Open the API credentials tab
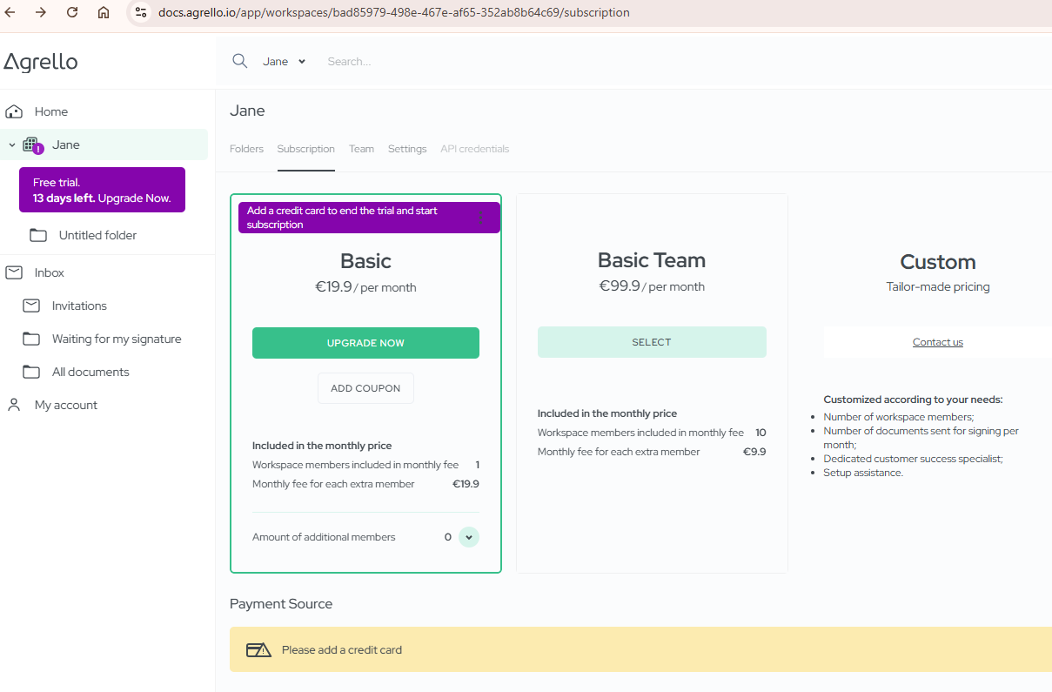The image size is (1052, 692). pyautogui.click(x=475, y=149)
